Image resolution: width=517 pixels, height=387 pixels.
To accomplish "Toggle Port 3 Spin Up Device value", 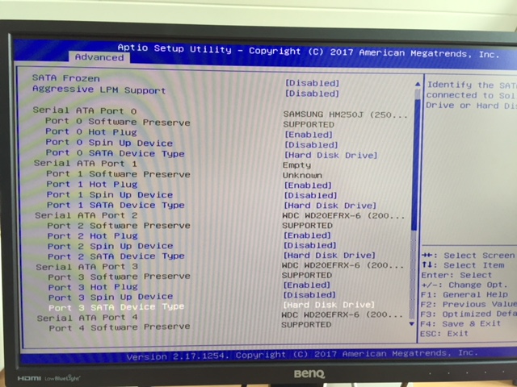I will point(309,295).
